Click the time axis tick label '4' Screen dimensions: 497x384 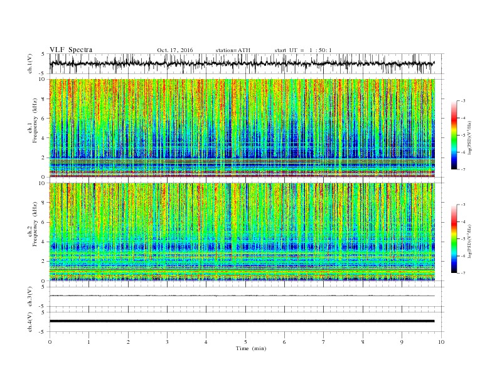point(206,342)
